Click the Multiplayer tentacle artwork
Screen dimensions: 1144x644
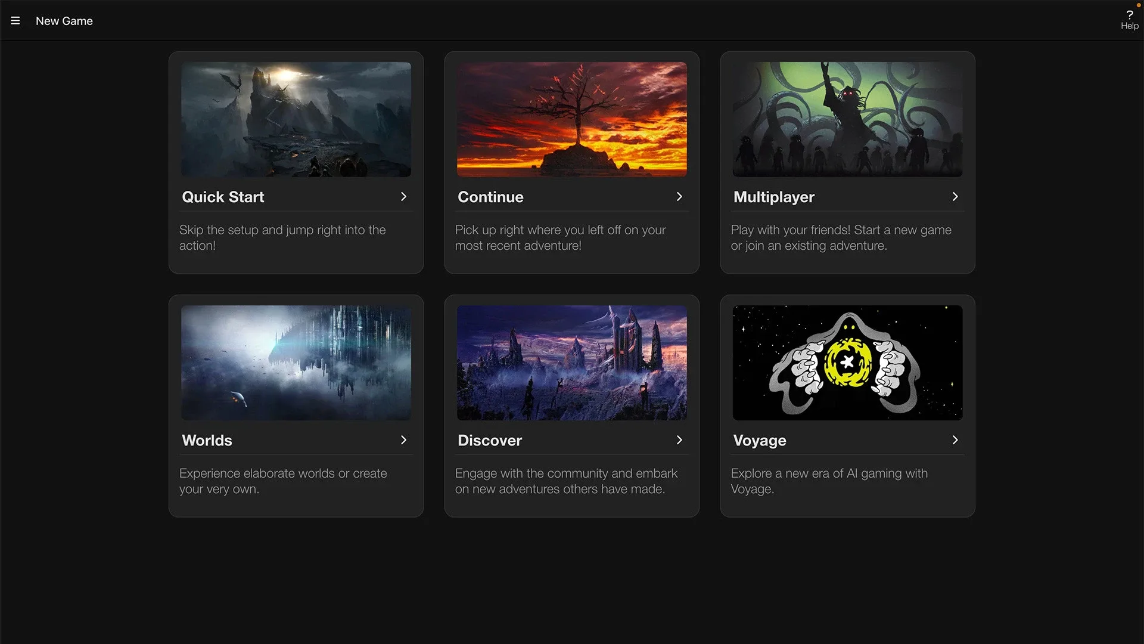[847, 119]
